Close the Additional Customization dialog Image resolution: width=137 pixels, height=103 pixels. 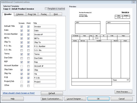(133, 2)
